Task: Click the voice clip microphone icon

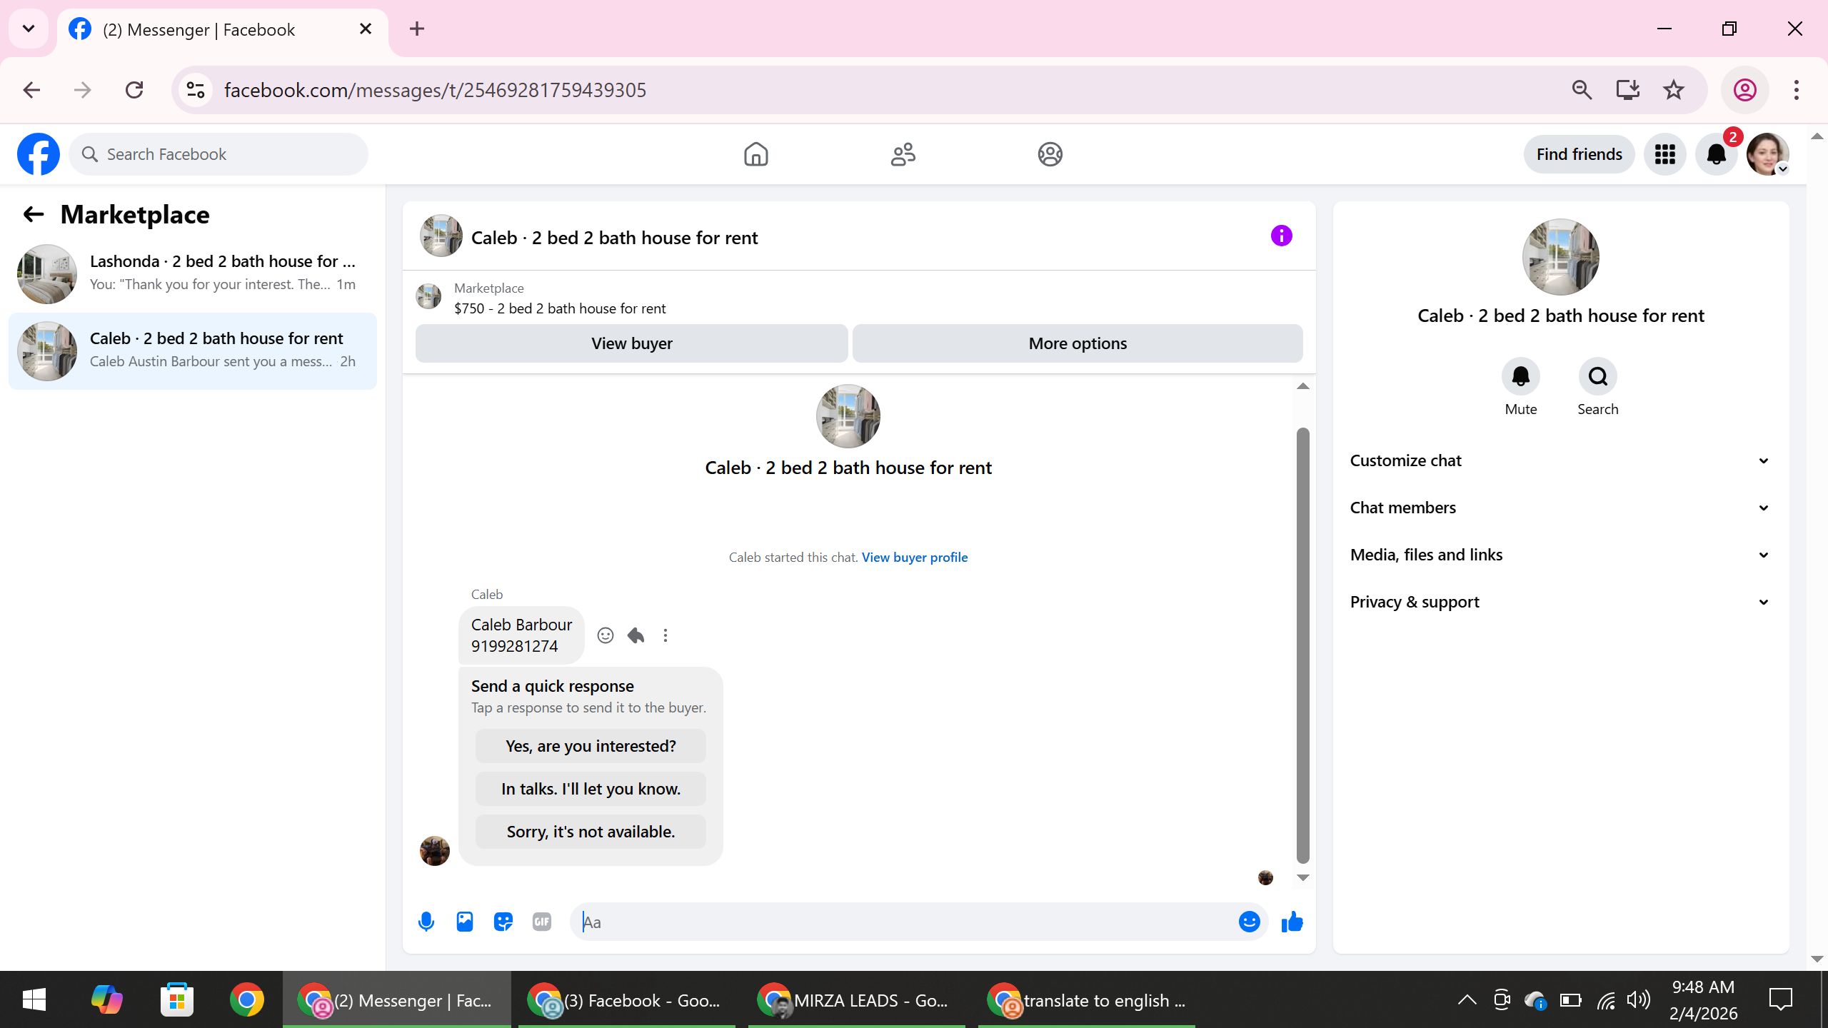Action: (x=426, y=922)
